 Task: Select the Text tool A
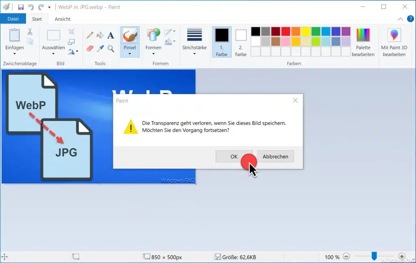click(x=110, y=35)
